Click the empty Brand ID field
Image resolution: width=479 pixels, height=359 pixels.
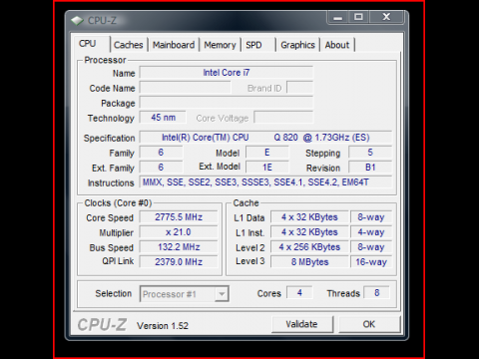click(299, 88)
